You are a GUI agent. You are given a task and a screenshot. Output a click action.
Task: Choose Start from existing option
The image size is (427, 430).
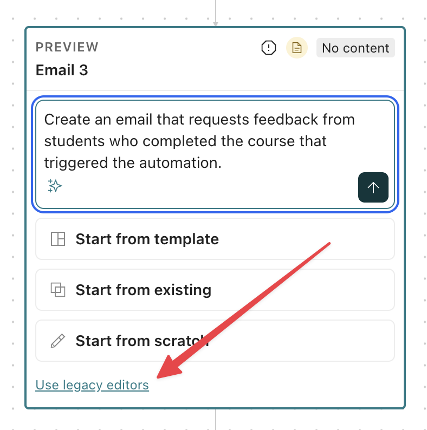coord(215,290)
